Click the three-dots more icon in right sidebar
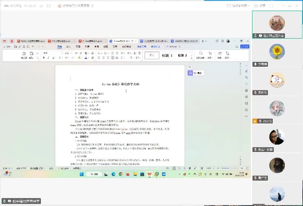The height and width of the screenshot is (206, 303). [x=246, y=117]
